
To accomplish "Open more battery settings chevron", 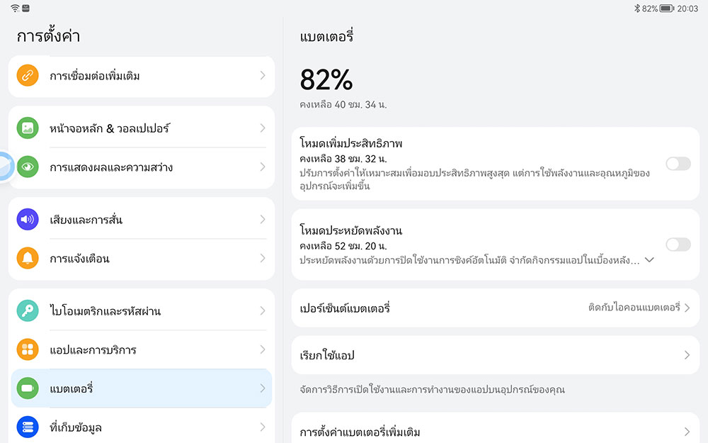I will (687, 432).
